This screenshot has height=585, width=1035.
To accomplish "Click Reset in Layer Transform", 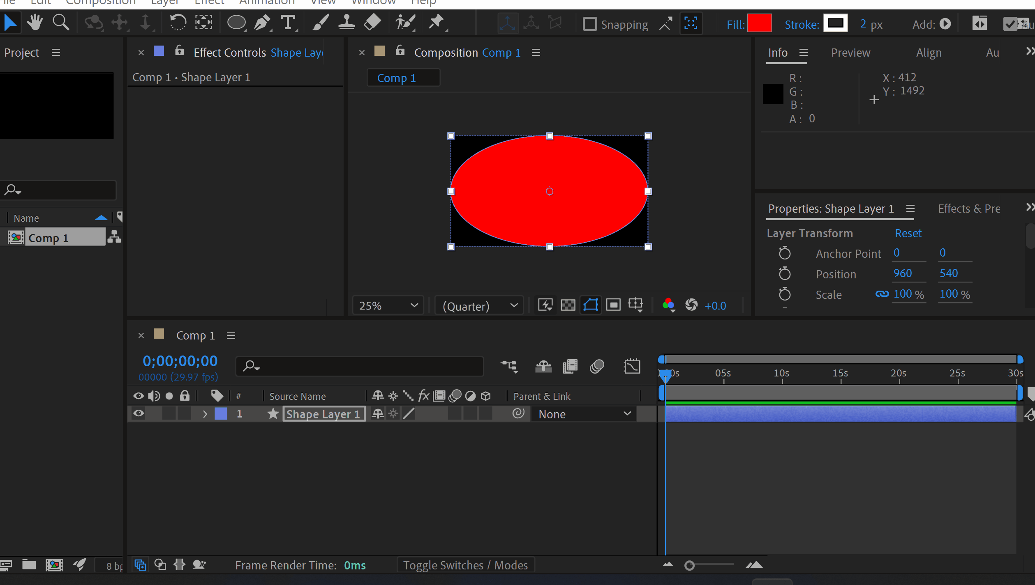I will coord(908,233).
